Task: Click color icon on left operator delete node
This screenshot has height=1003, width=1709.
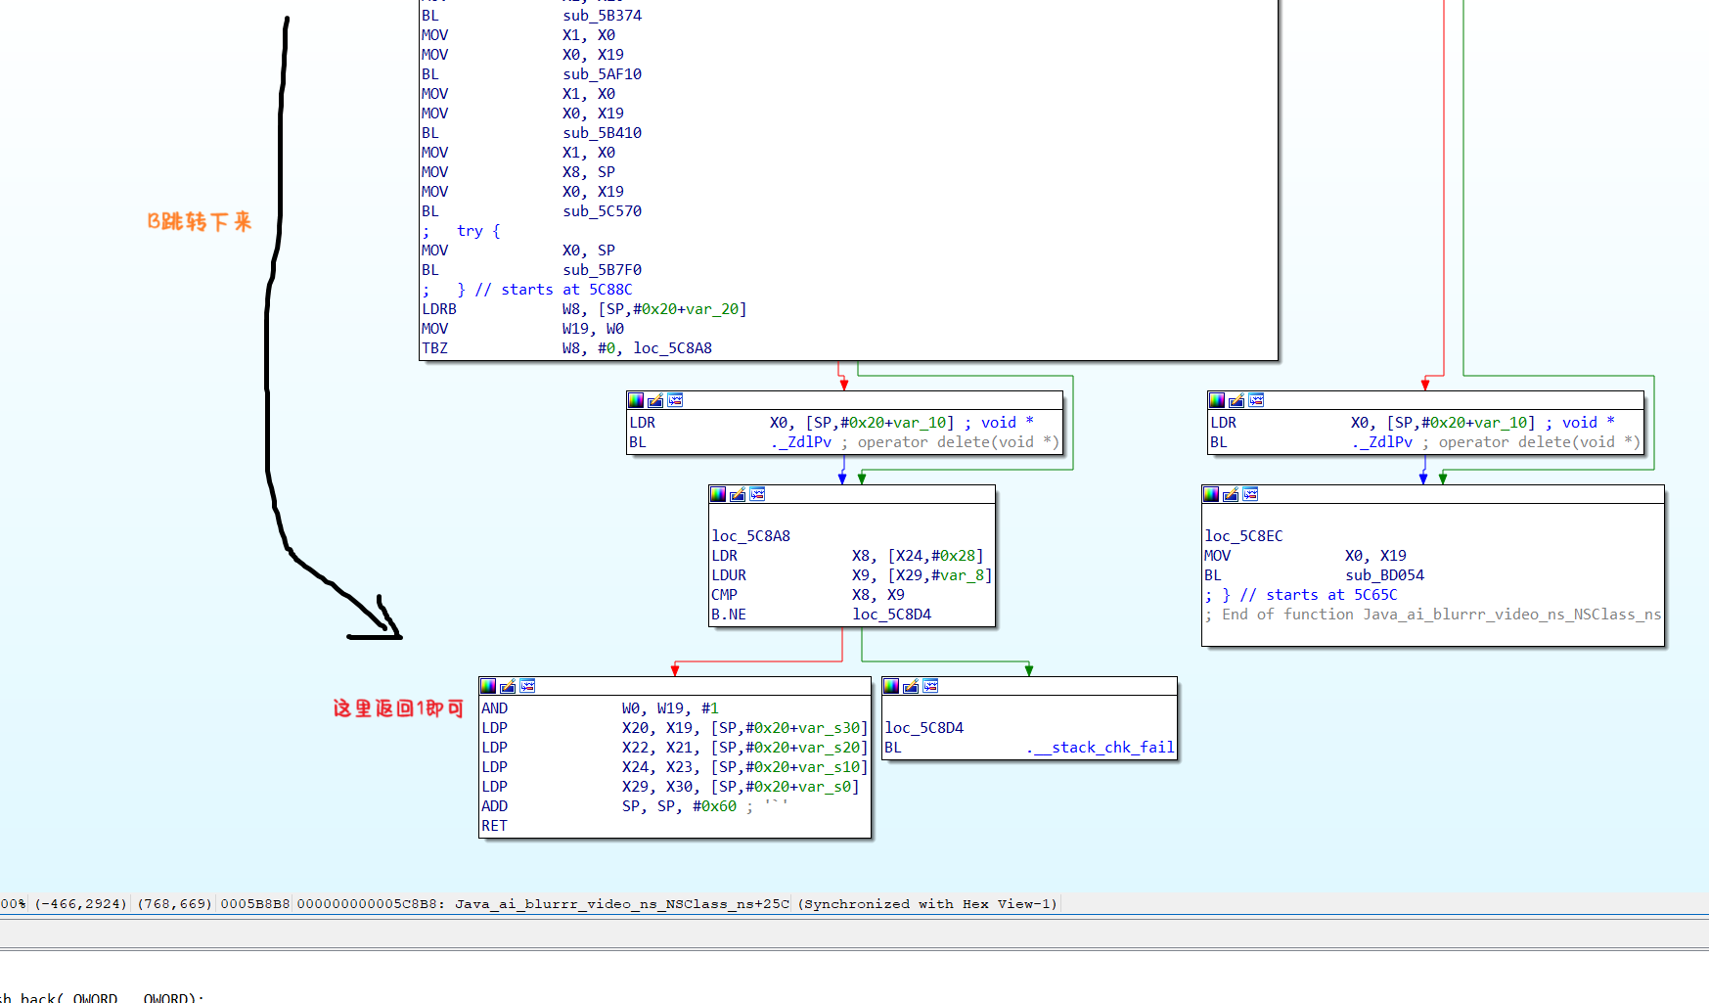Action: [636, 400]
